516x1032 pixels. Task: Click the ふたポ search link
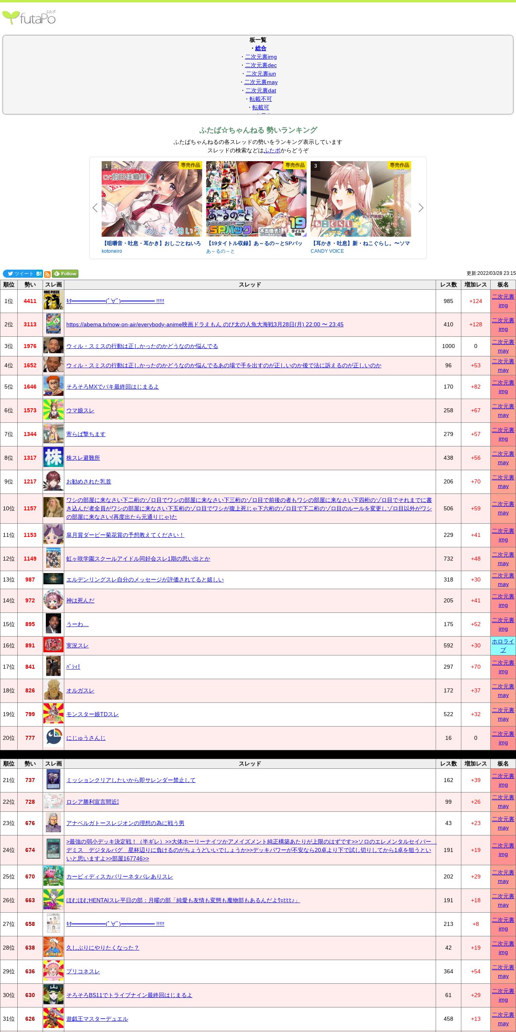[272, 150]
